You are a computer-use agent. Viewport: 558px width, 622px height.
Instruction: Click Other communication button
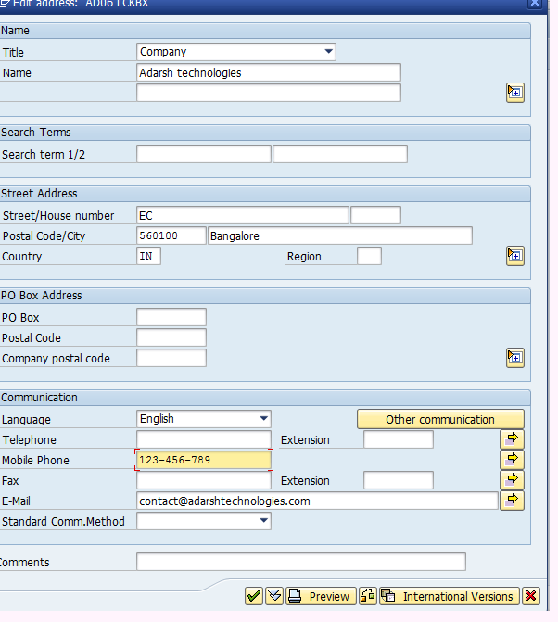tap(440, 419)
